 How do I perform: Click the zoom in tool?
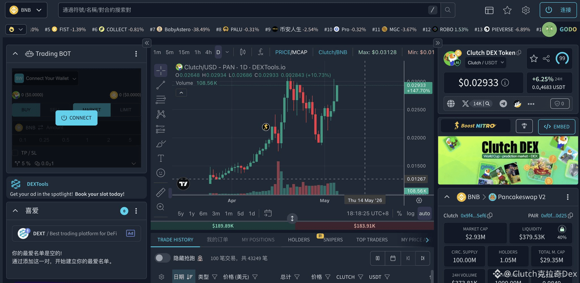tap(160, 207)
